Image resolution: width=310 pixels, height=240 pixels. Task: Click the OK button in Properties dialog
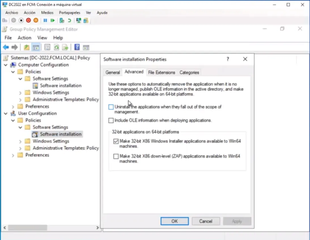coord(175,221)
